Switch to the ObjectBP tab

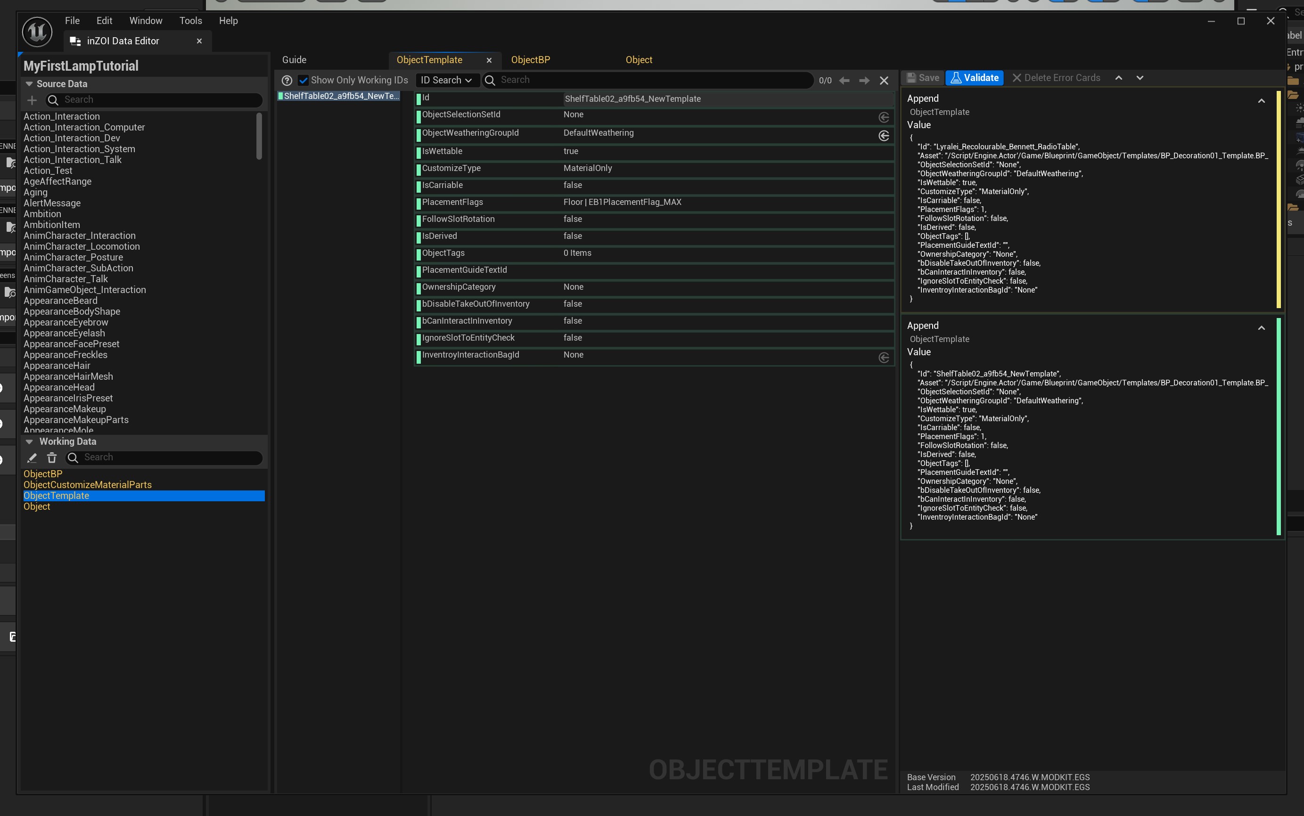coord(531,60)
